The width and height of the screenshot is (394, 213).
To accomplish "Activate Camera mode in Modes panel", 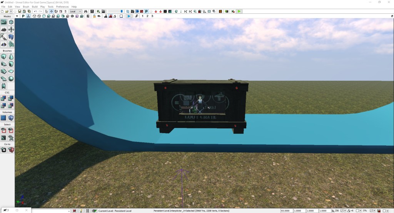I will [x=3, y=22].
